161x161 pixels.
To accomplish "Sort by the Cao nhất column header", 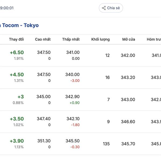I will (x=43, y=39).
